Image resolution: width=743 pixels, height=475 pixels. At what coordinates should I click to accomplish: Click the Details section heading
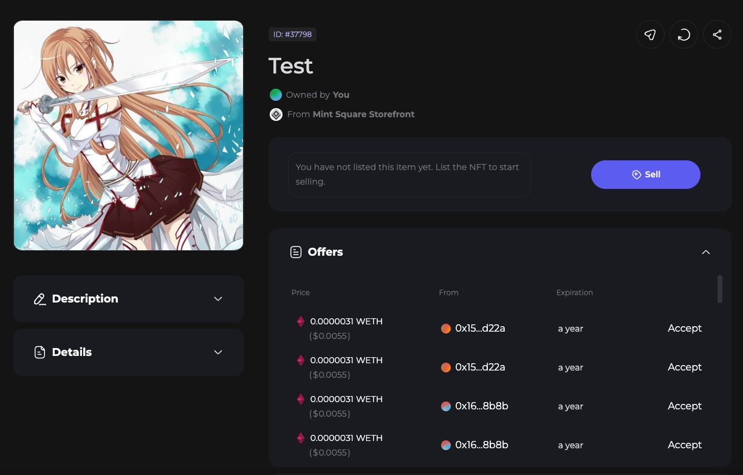[72, 352]
